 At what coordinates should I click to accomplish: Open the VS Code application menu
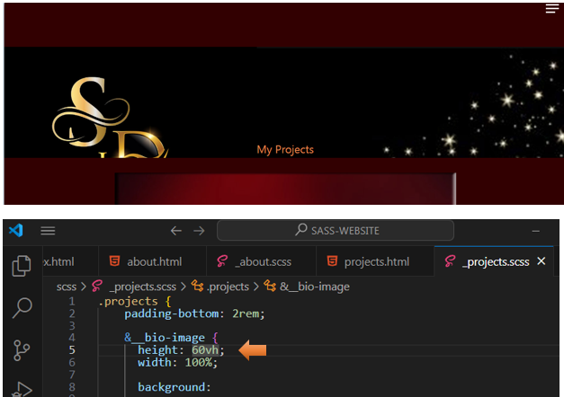pos(48,231)
